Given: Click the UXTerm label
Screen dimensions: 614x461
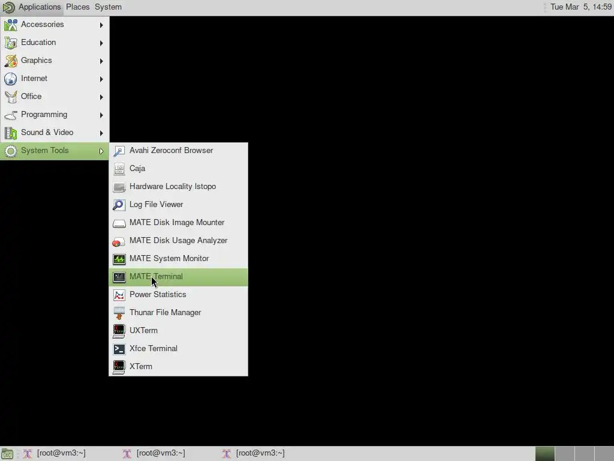Looking at the screenshot, I should coord(143,331).
